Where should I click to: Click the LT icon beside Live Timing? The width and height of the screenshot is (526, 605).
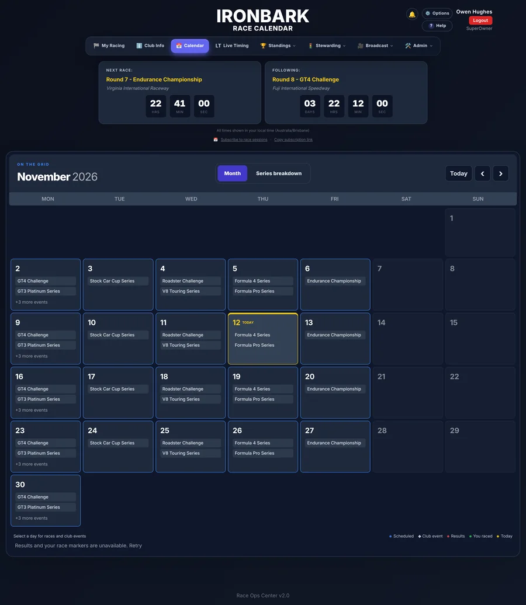tap(218, 46)
